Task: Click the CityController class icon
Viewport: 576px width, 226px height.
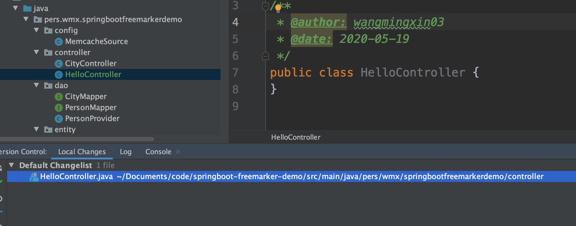Action: (58, 64)
